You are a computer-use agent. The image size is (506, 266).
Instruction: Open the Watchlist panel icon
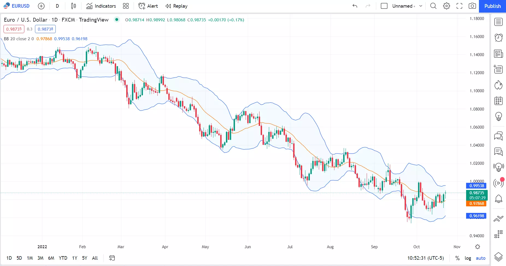[498, 22]
